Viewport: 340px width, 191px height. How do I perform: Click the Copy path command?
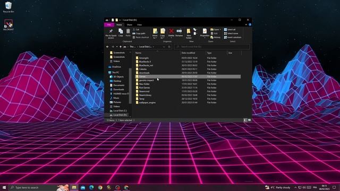(139, 33)
